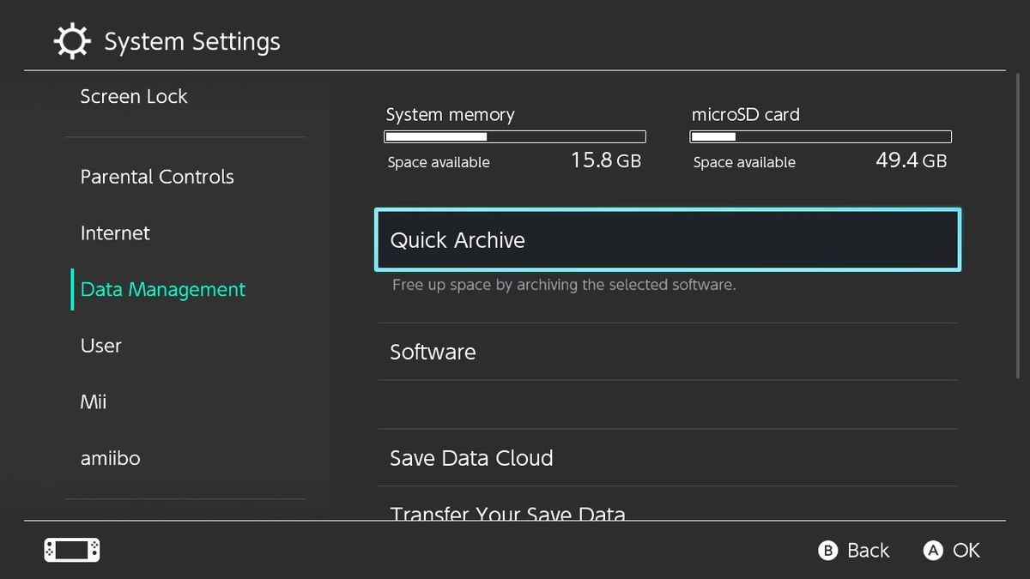The width and height of the screenshot is (1030, 579).
Task: Select the Quick Archive option
Action: click(668, 240)
